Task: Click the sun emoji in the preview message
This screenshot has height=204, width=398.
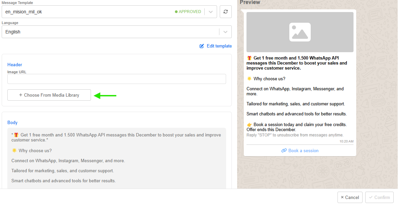Action: tap(249, 79)
